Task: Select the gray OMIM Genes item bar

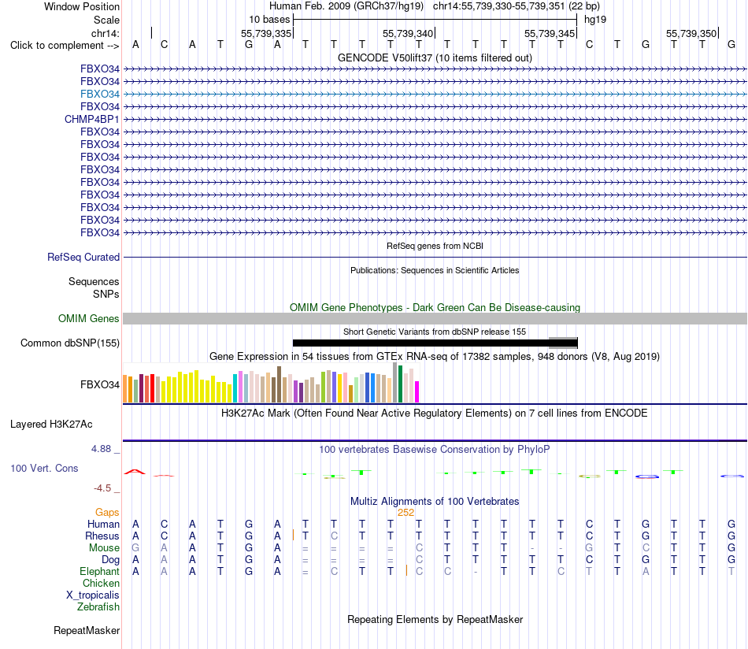Action: click(435, 319)
